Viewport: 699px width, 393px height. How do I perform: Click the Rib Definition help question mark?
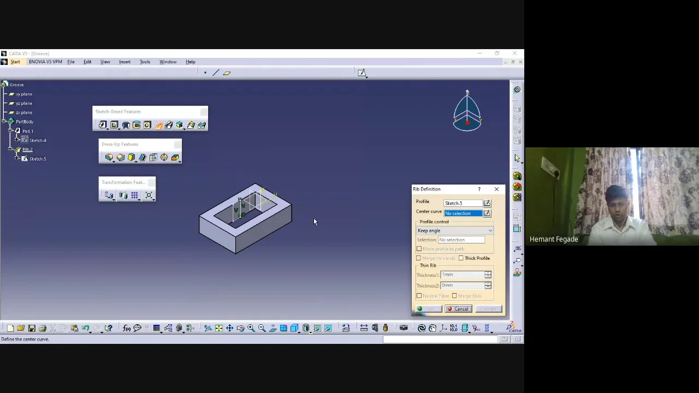point(479,189)
